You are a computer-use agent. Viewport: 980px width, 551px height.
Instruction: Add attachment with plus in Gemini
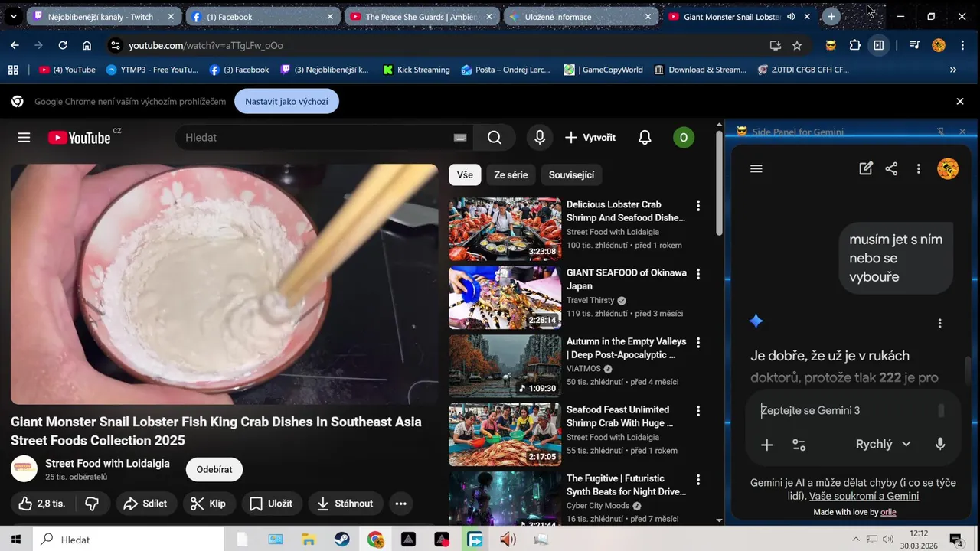coord(766,445)
